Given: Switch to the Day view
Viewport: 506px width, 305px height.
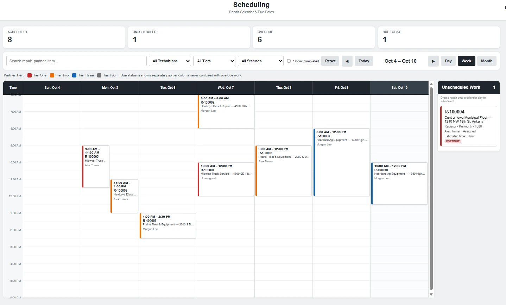Looking at the screenshot, I should click(x=448, y=61).
